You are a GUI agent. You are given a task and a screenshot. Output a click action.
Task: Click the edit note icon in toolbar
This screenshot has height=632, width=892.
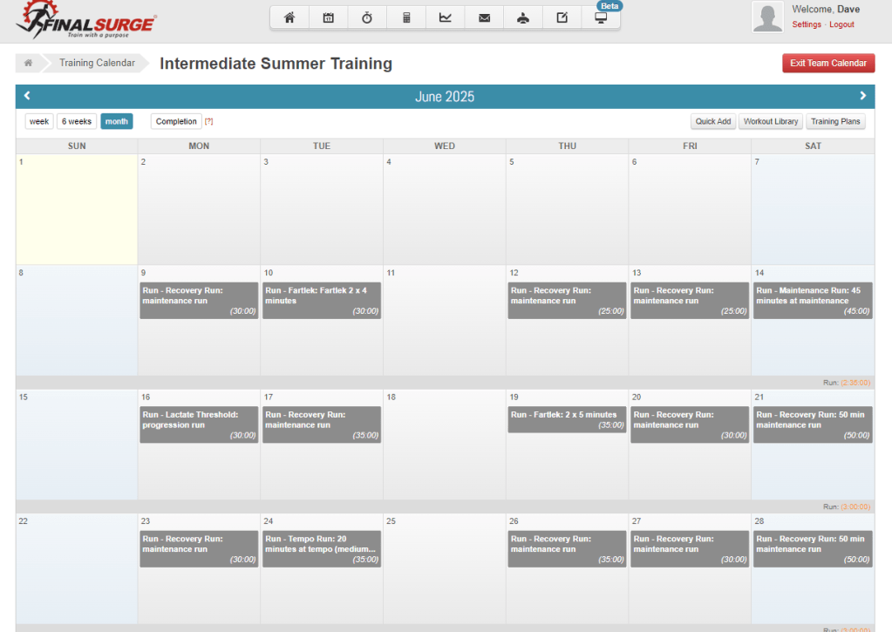(x=562, y=18)
